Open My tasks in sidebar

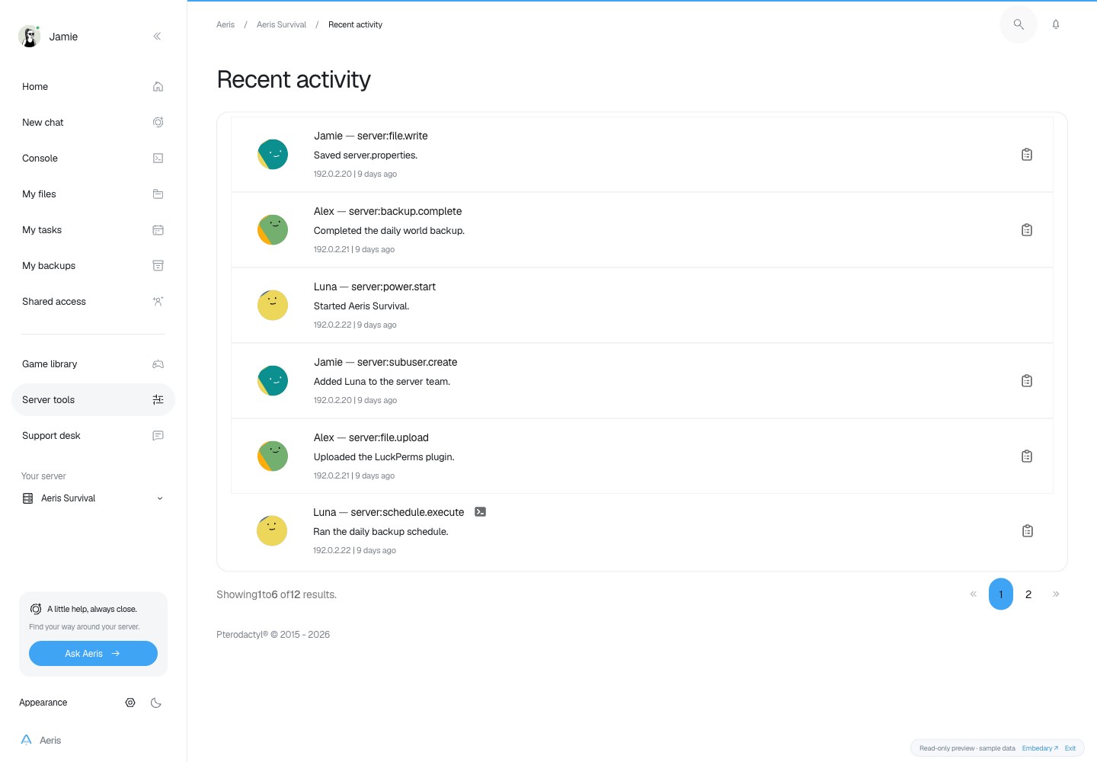tap(93, 230)
